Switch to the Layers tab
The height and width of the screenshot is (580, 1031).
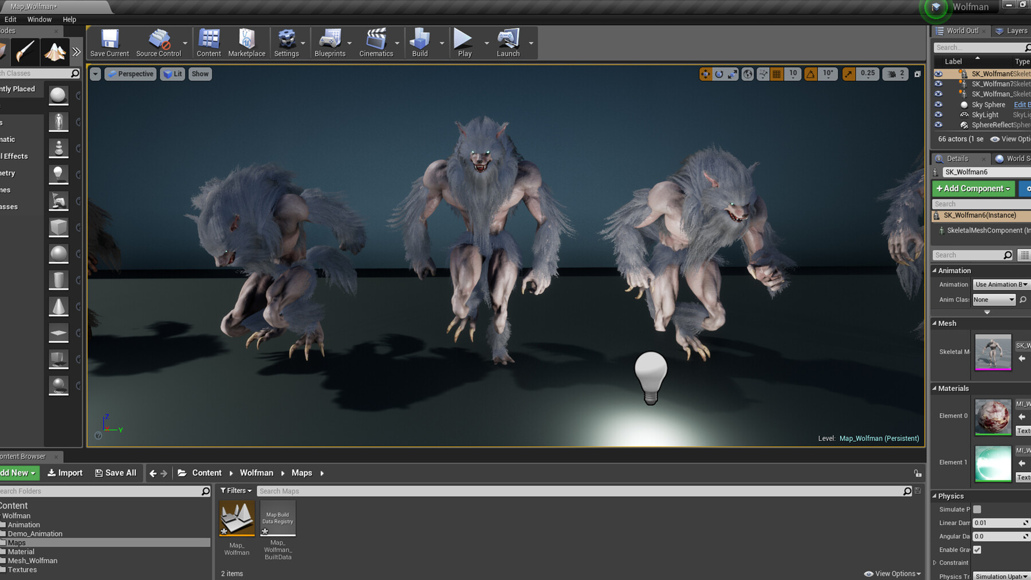(1012, 31)
